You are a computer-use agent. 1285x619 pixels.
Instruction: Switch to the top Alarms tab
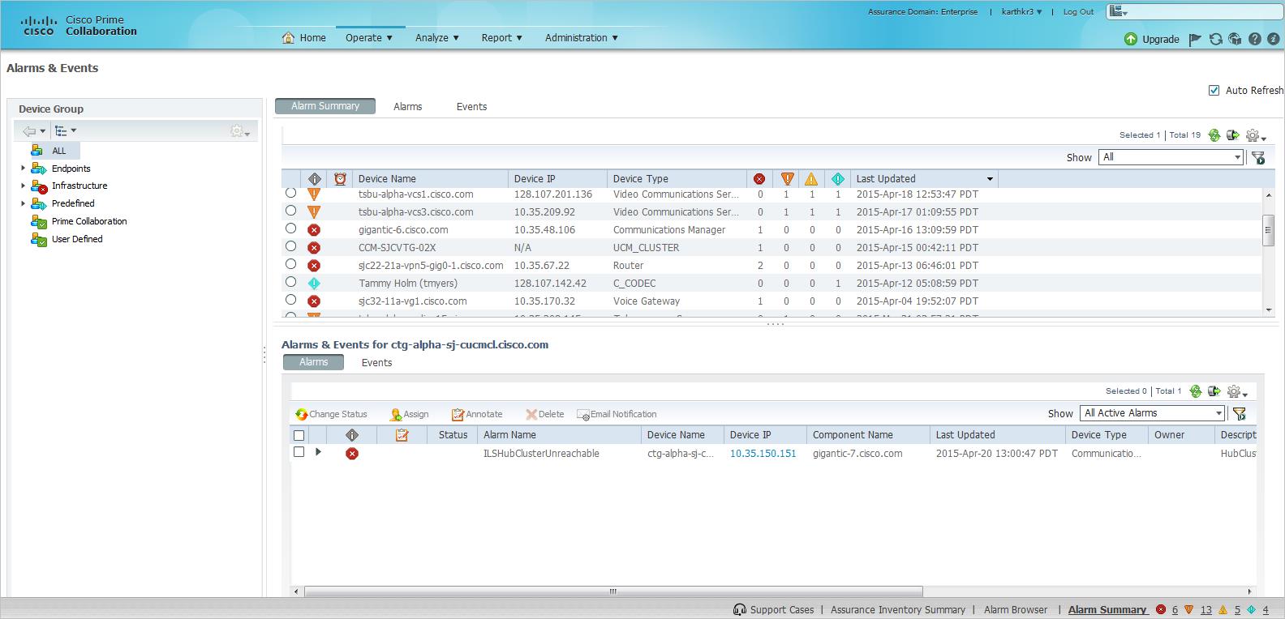pos(407,106)
